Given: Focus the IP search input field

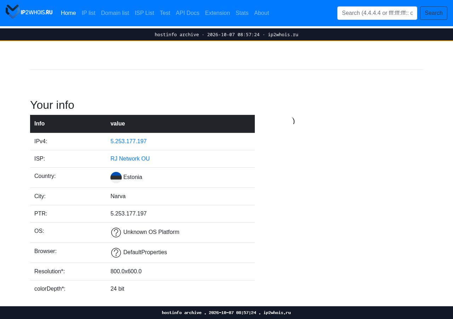Looking at the screenshot, I should pos(377,13).
